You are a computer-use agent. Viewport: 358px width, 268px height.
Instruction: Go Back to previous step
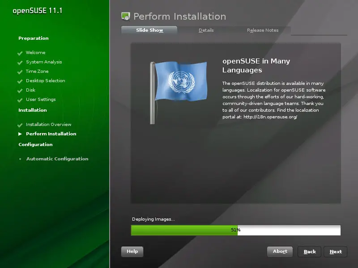pyautogui.click(x=310, y=251)
